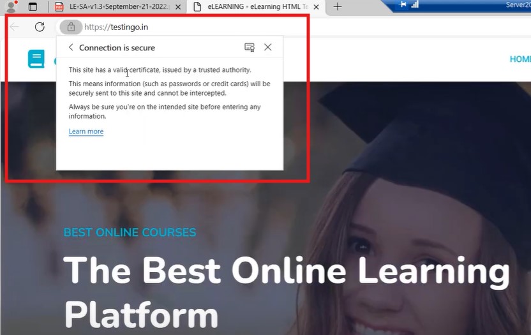
Task: Close the eLEARNING tab
Action: [x=317, y=7]
